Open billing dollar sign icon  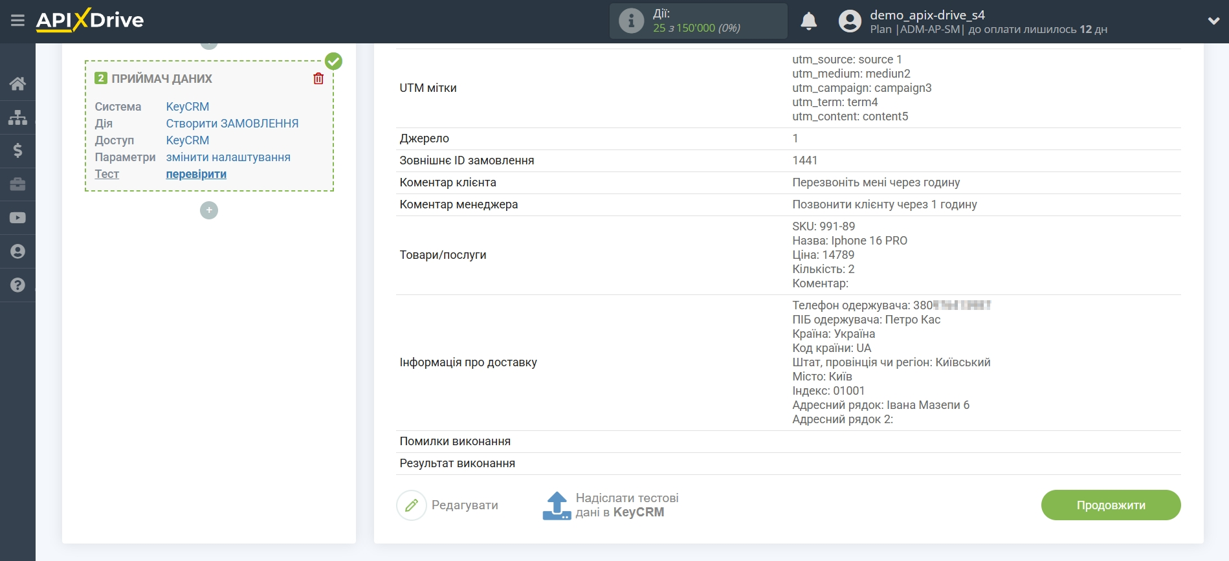pos(17,151)
